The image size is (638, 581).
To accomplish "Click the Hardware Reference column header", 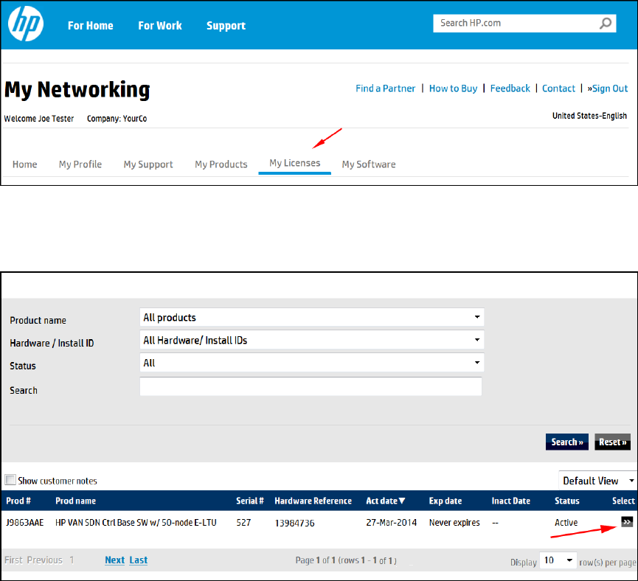I will pos(313,501).
